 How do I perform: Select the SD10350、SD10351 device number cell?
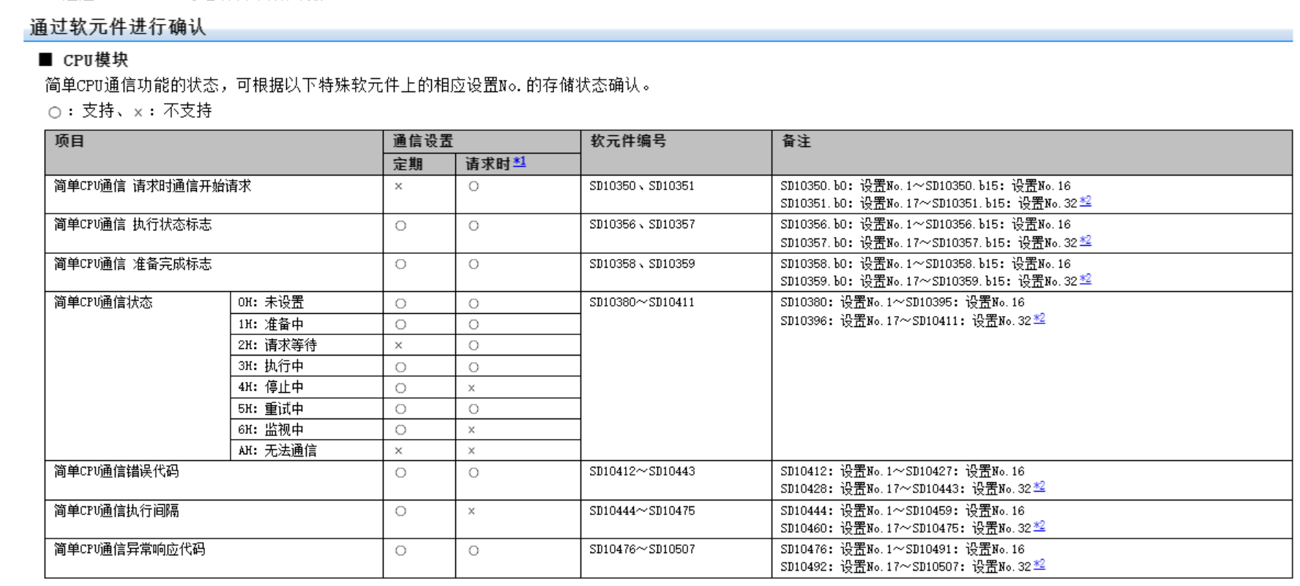[x=642, y=186]
